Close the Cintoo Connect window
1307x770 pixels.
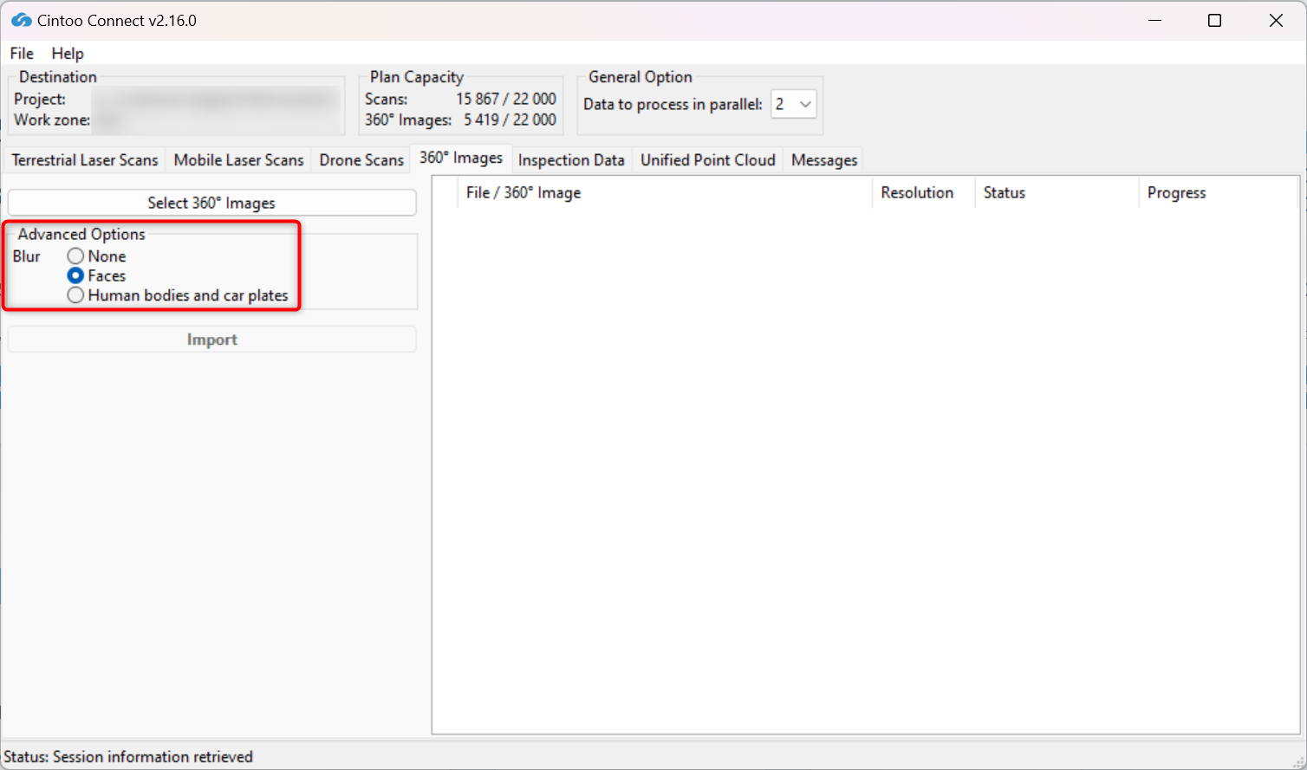pos(1276,20)
